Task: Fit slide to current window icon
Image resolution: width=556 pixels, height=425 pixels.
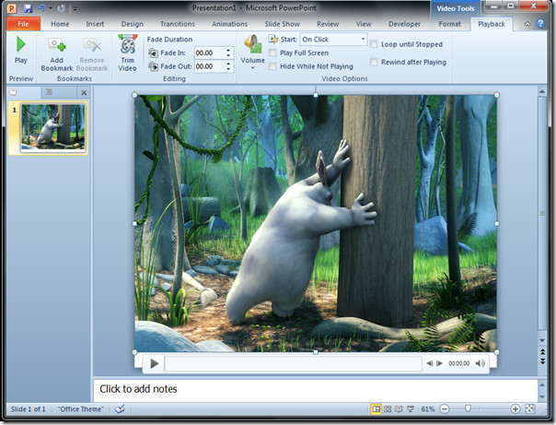Action: (x=529, y=409)
